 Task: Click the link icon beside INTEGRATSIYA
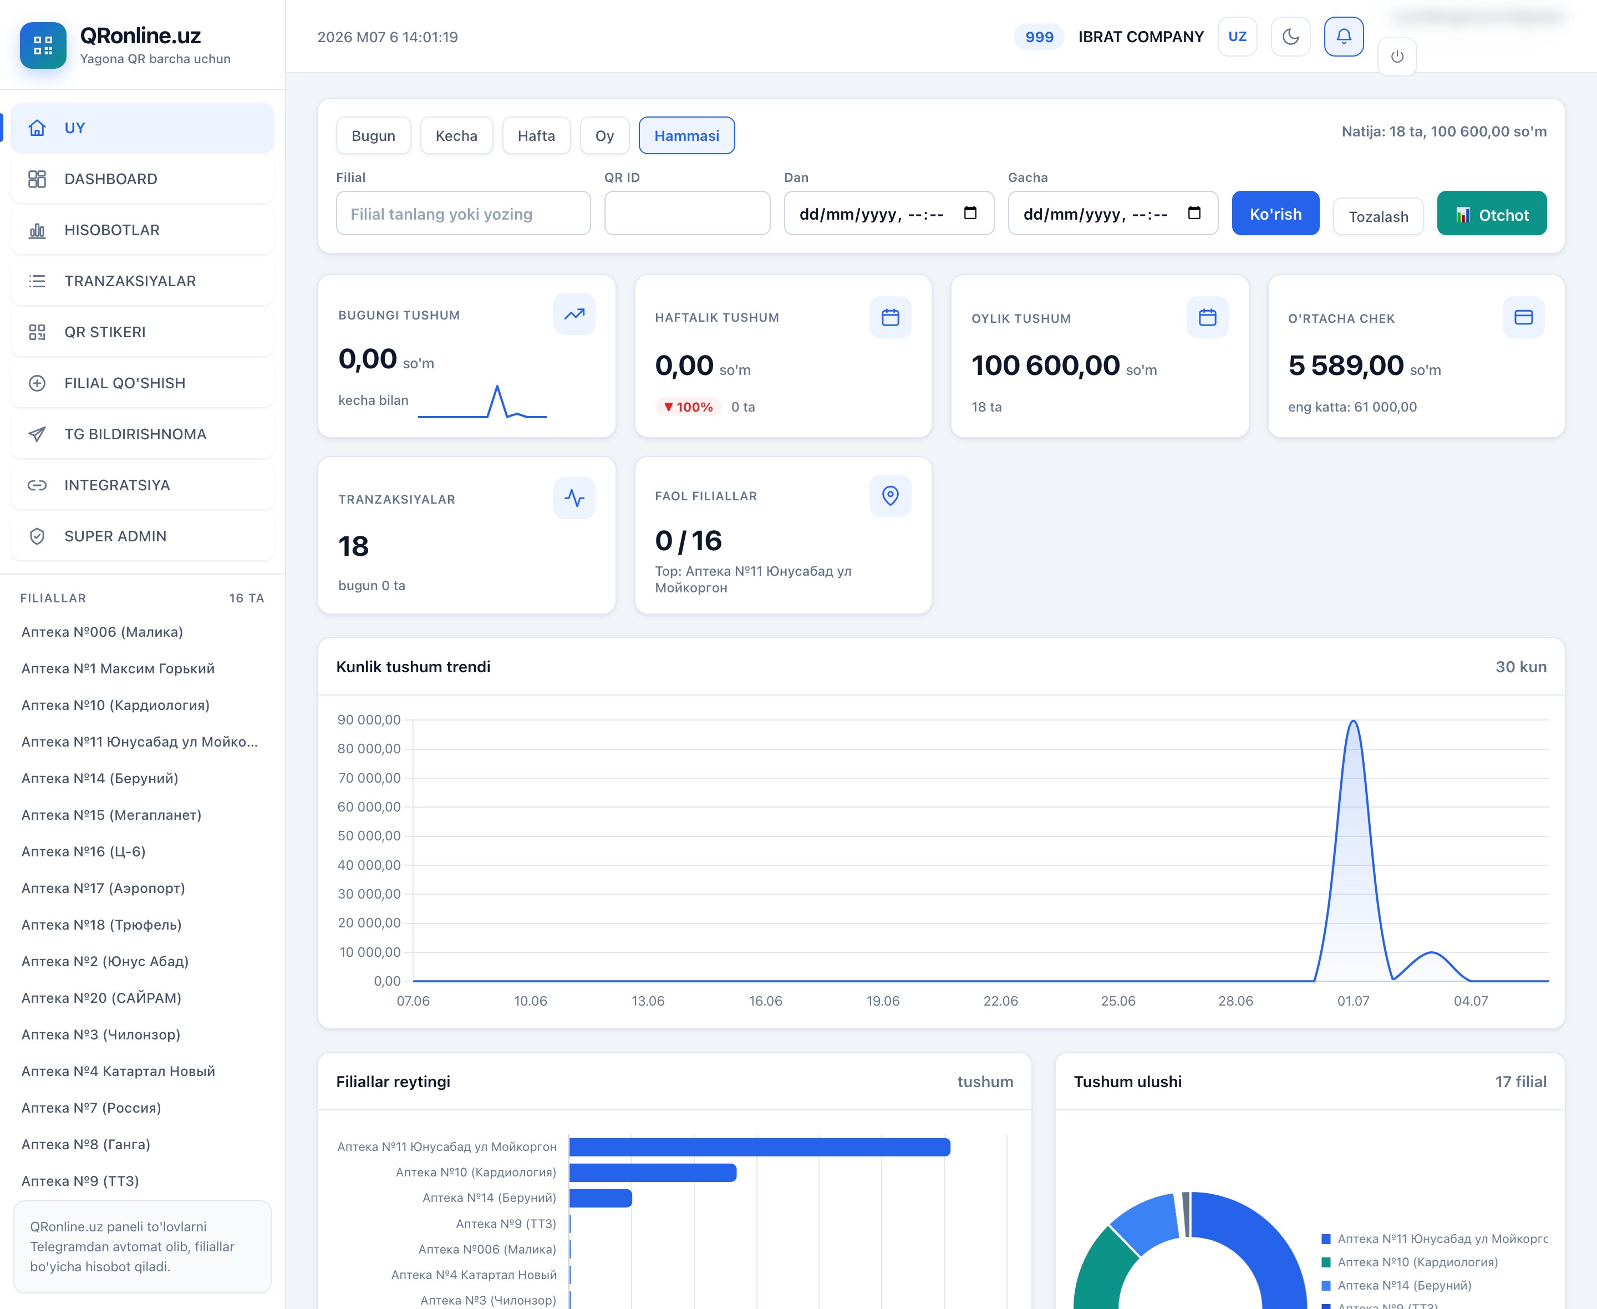[37, 485]
